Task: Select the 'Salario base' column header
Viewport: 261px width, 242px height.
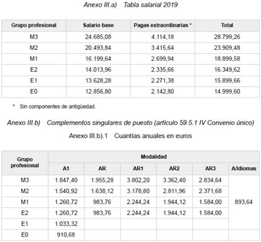Action: 98,25
